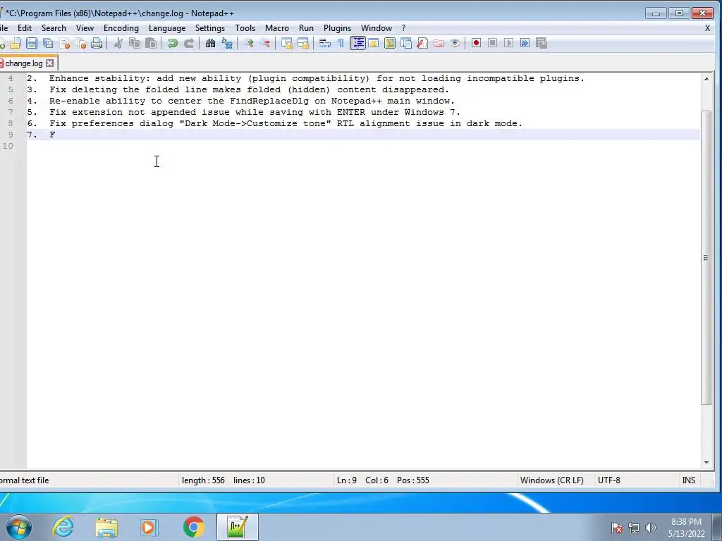Open the Windows Start button
Screen dimensions: 722x541
pos(18,527)
